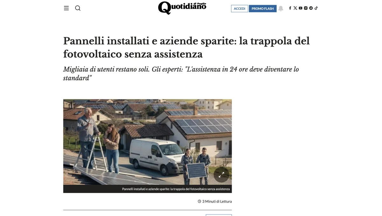Go to Quotidiano di Puglia homepage logo
The height and width of the screenshot is (216, 382).
(x=182, y=8)
